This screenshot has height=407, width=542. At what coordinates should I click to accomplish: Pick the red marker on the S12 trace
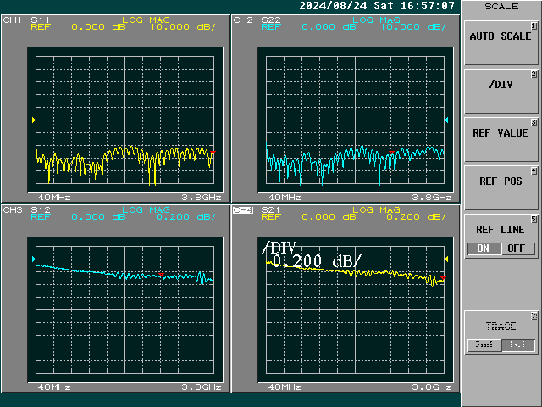pos(162,274)
